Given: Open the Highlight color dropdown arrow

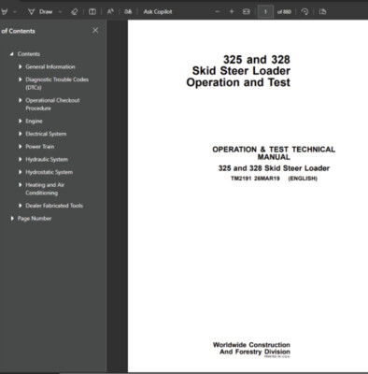Looking at the screenshot, I should 15,12.
